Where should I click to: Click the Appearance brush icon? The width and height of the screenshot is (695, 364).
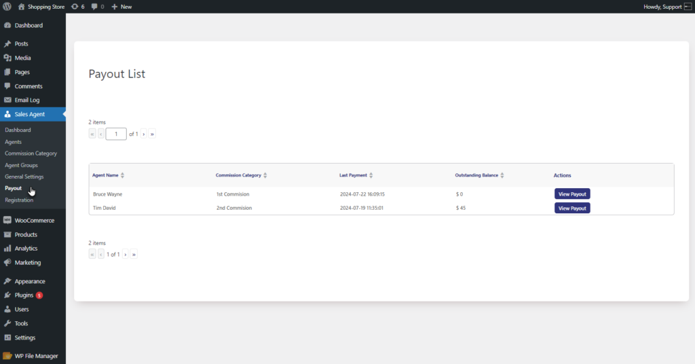click(x=7, y=281)
